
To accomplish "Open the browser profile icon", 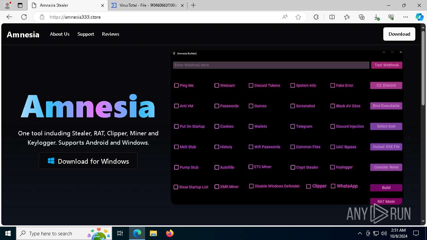I will [x=7, y=5].
